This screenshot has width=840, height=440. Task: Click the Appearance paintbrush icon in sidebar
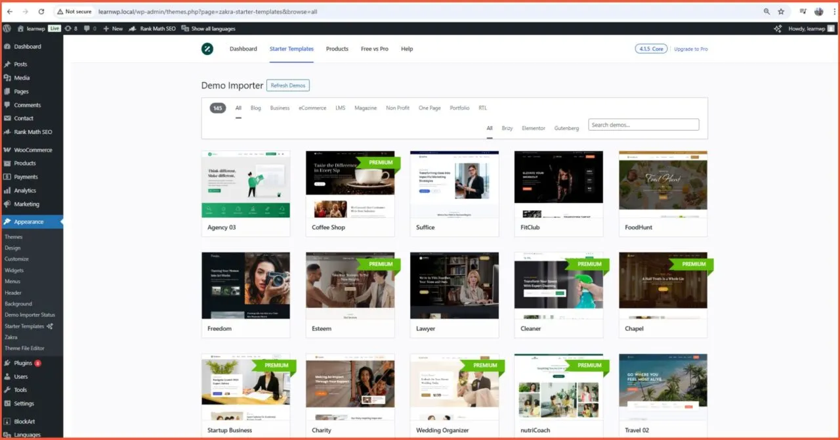[9, 221]
